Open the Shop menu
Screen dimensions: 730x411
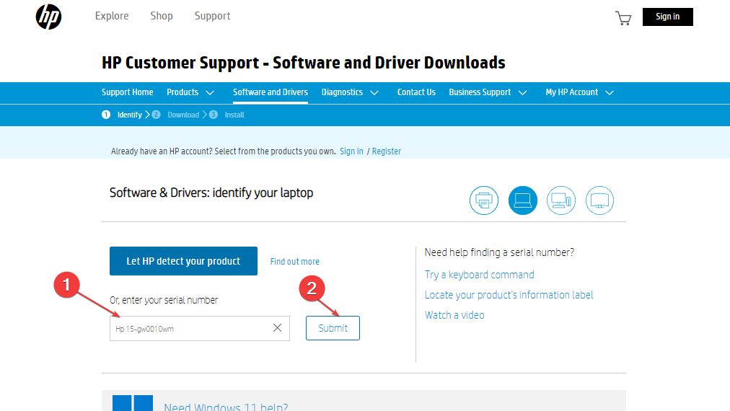coord(162,16)
